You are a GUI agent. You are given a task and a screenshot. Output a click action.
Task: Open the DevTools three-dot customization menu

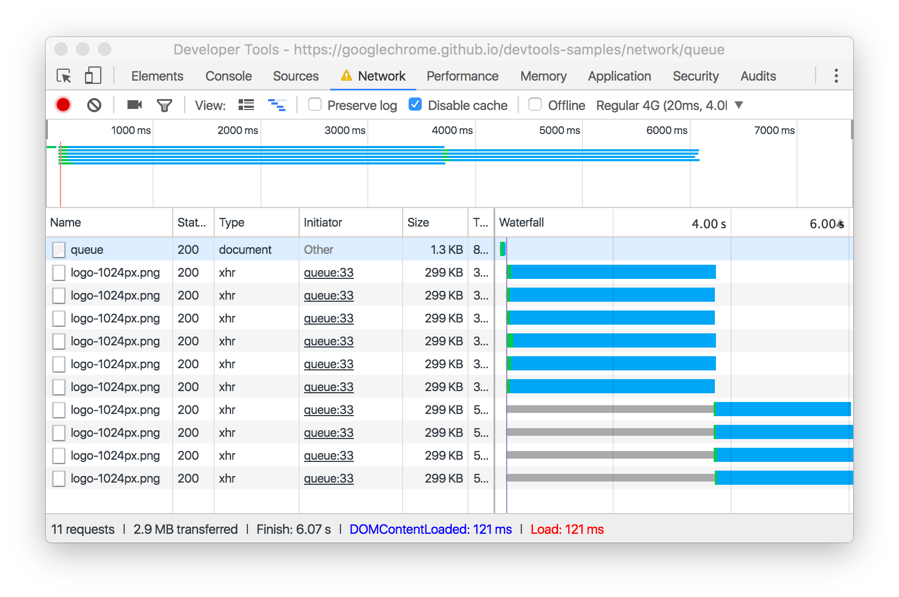[x=835, y=76]
